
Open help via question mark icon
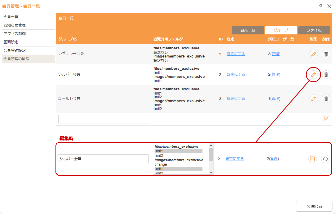321,6
